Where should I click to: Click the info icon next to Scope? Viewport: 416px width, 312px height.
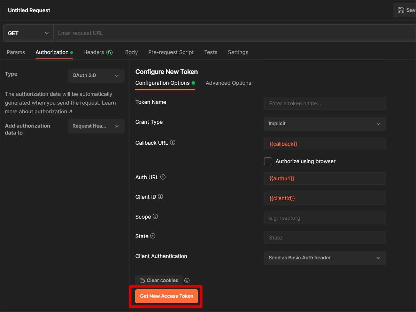[155, 216]
